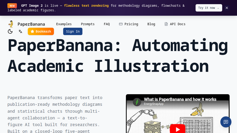
Task: Click the document icon beside API Docs
Action: [166, 24]
